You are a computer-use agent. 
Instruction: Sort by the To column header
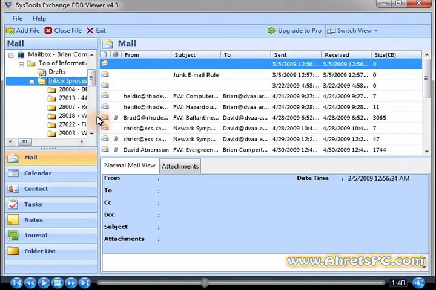[246, 55]
